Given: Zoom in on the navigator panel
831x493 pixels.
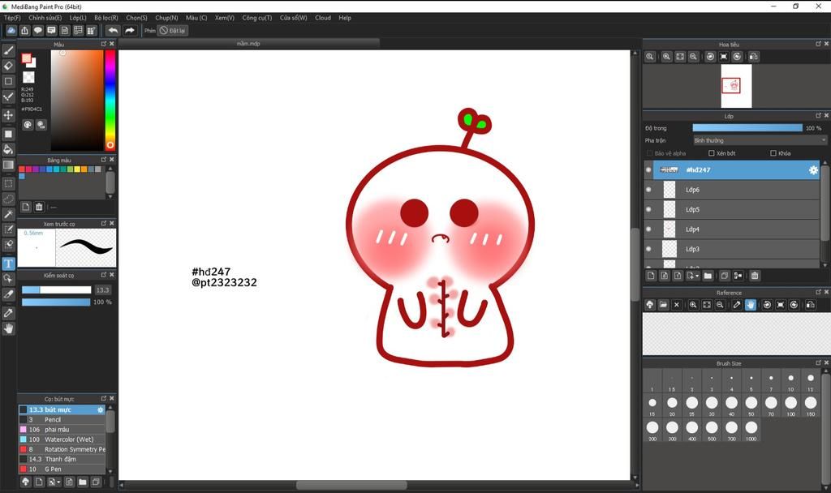Looking at the screenshot, I should pos(667,57).
